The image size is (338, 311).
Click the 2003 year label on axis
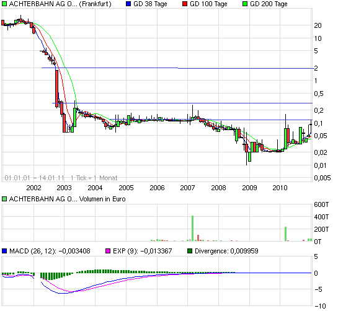(64, 188)
